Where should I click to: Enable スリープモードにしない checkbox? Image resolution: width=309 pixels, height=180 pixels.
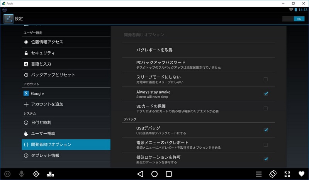(266, 79)
